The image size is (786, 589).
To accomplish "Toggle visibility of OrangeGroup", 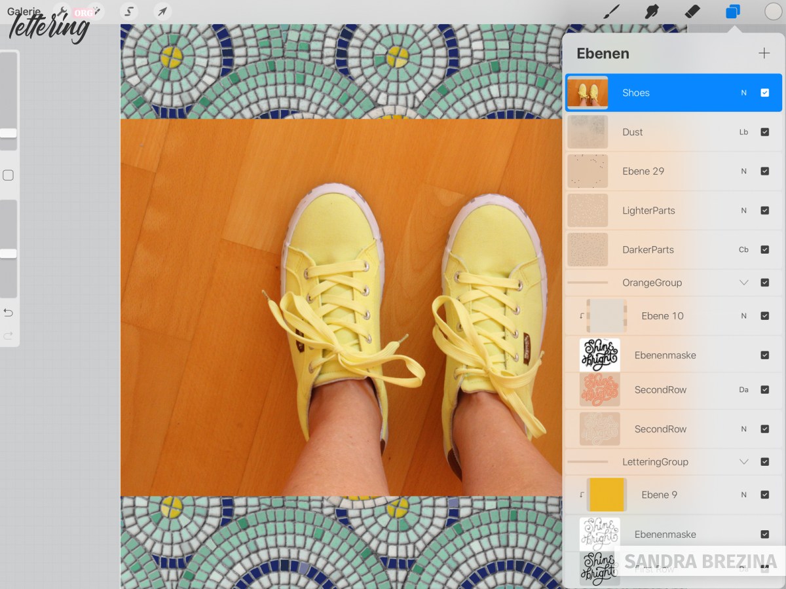I will point(764,283).
